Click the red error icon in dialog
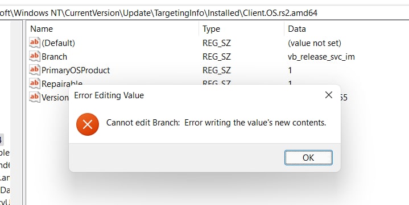409x205 pixels. pyautogui.click(x=88, y=124)
